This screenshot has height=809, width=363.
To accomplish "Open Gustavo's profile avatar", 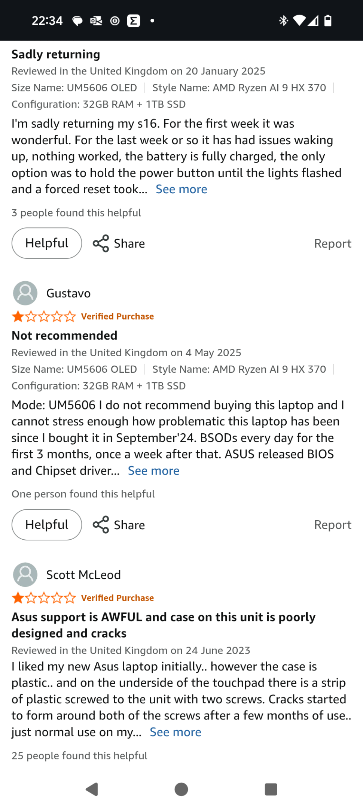I will [25, 293].
